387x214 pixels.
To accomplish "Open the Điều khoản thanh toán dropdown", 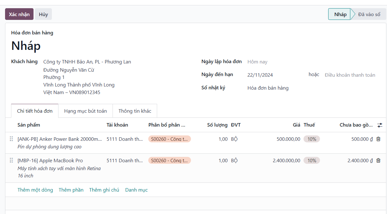I will pyautogui.click(x=350, y=75).
